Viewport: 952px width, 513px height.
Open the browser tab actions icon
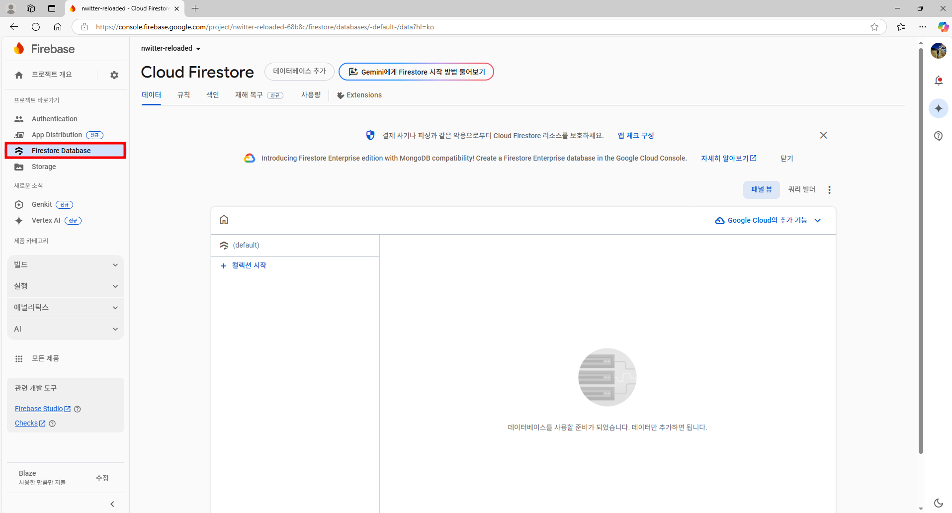pyautogui.click(x=52, y=8)
